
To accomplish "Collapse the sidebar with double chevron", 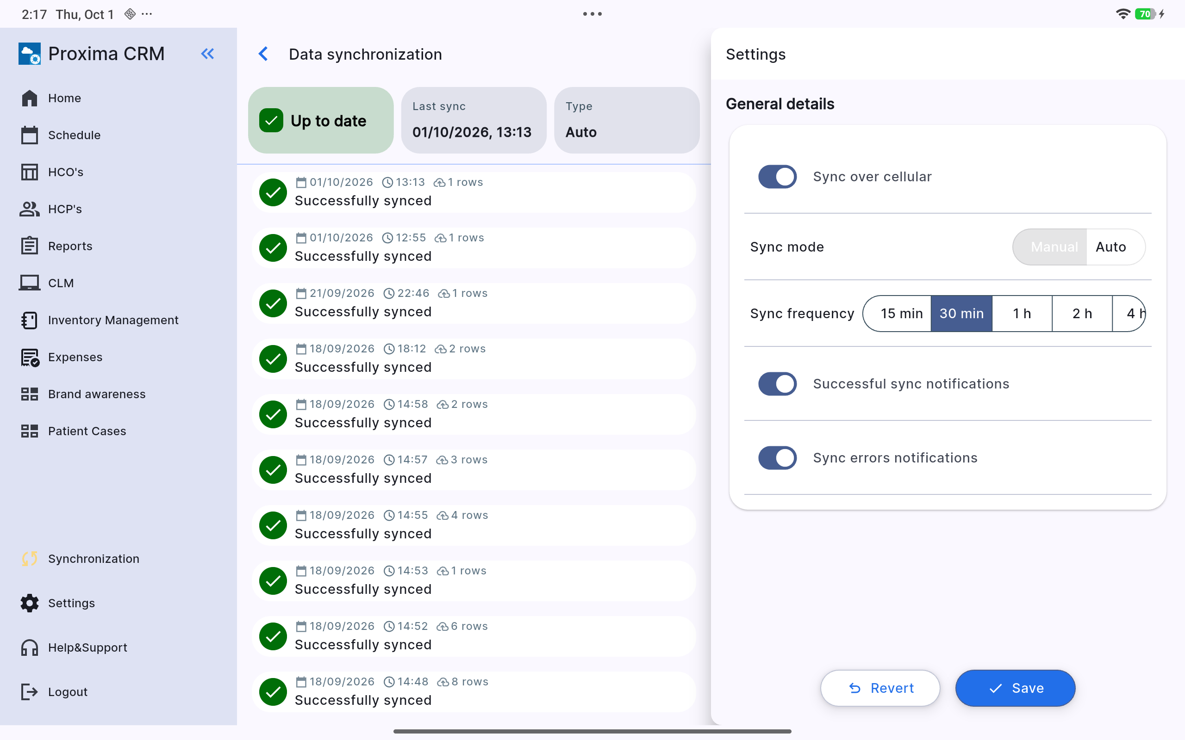I will point(208,54).
